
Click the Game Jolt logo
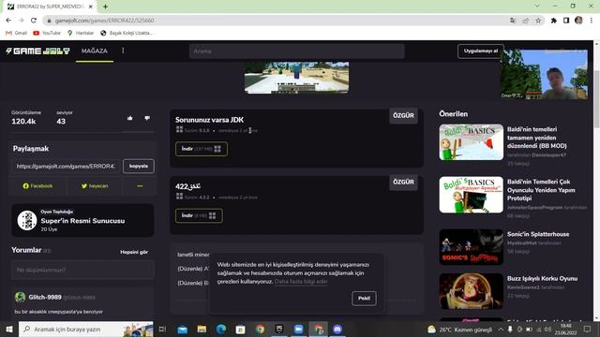click(37, 51)
